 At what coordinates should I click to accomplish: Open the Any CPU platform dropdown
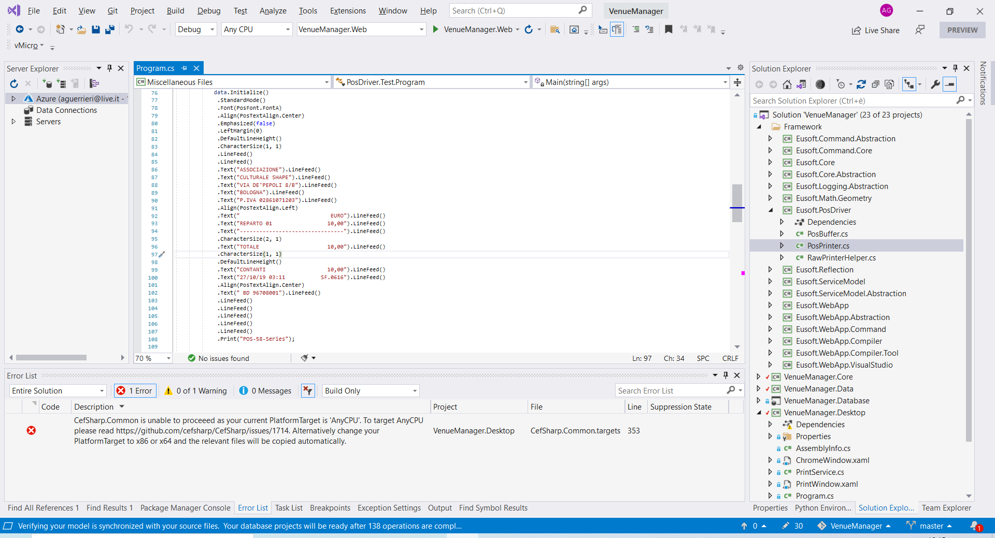click(x=257, y=30)
